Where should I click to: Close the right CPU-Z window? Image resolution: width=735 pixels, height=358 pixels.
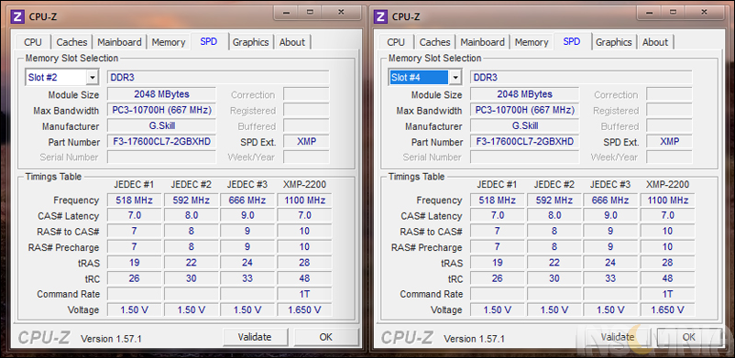704,12
